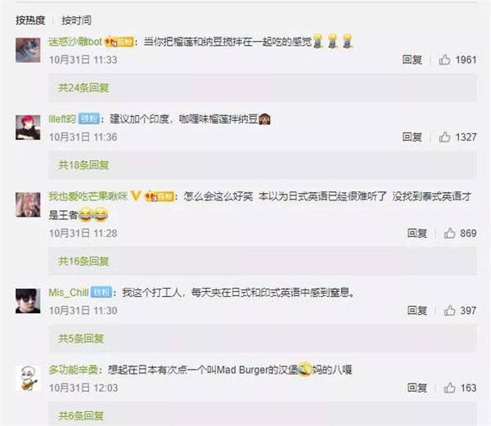491x426 pixels.
Task: Reply to 迷惑沙雕bot's comment
Action: pyautogui.click(x=412, y=60)
